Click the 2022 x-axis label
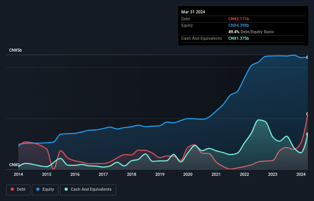This screenshot has width=314, height=201. click(x=244, y=174)
